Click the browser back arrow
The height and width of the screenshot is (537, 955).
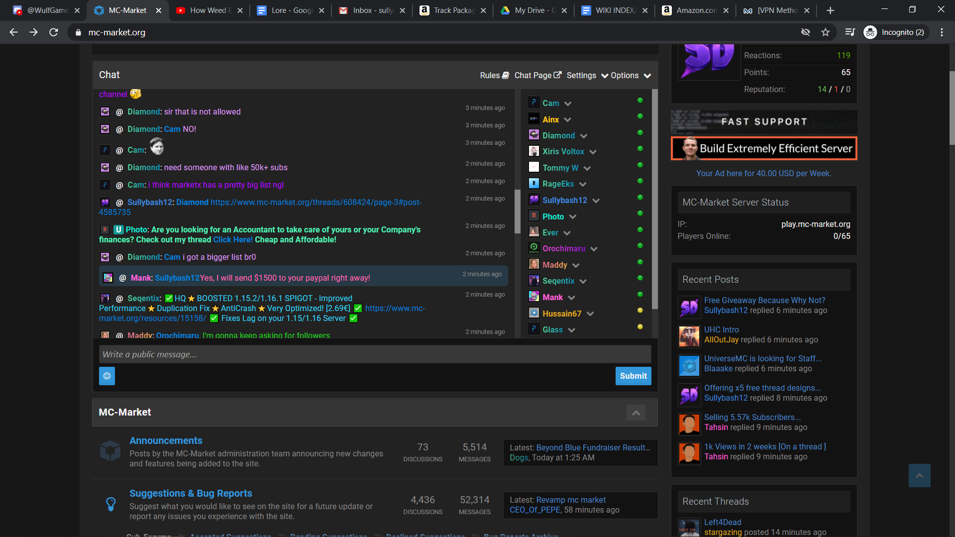[13, 32]
